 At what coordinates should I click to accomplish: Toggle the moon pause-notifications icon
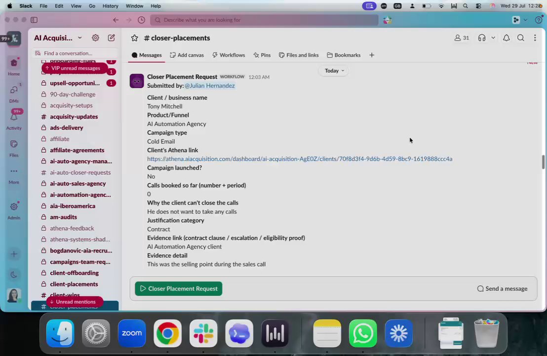tap(14, 274)
